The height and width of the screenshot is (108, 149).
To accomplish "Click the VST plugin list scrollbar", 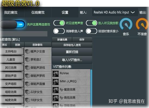I will click(x=91, y=88).
